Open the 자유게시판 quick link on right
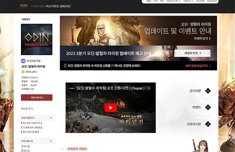The width and height of the screenshot is (235, 152). (x=194, y=124)
